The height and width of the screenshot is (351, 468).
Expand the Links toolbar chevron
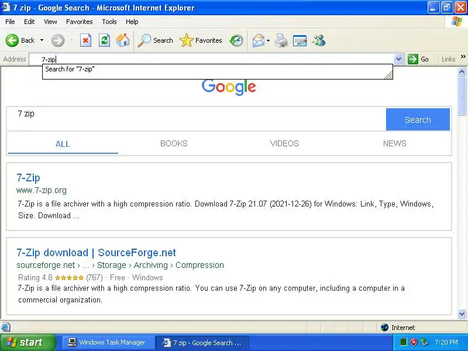[x=463, y=57]
